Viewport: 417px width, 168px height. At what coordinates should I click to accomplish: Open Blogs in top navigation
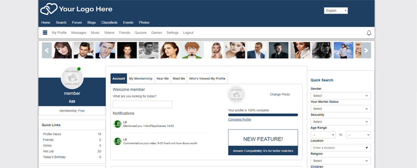click(91, 23)
